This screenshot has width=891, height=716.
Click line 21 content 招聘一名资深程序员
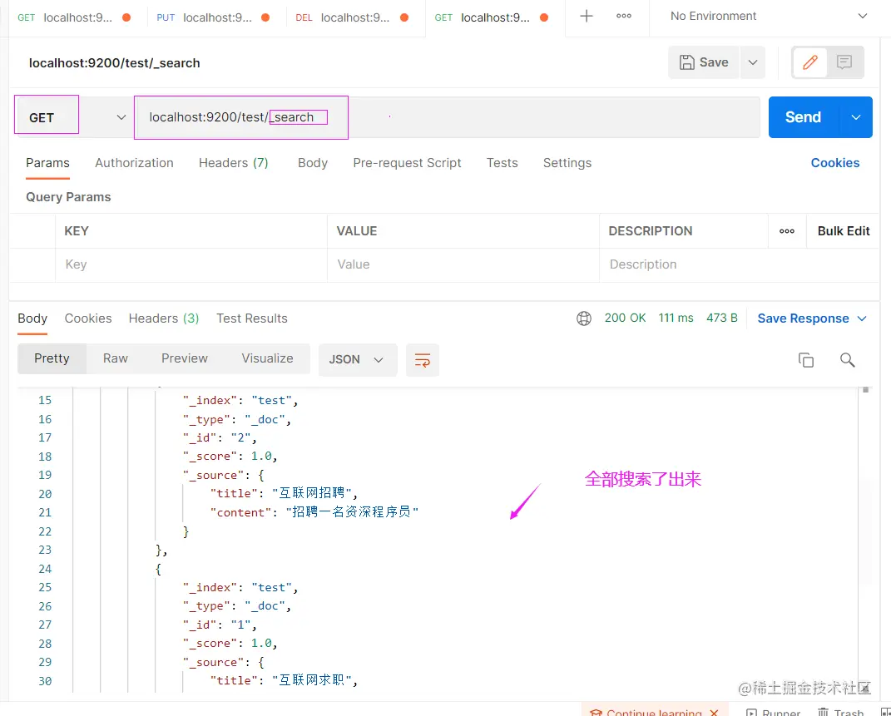coord(314,512)
